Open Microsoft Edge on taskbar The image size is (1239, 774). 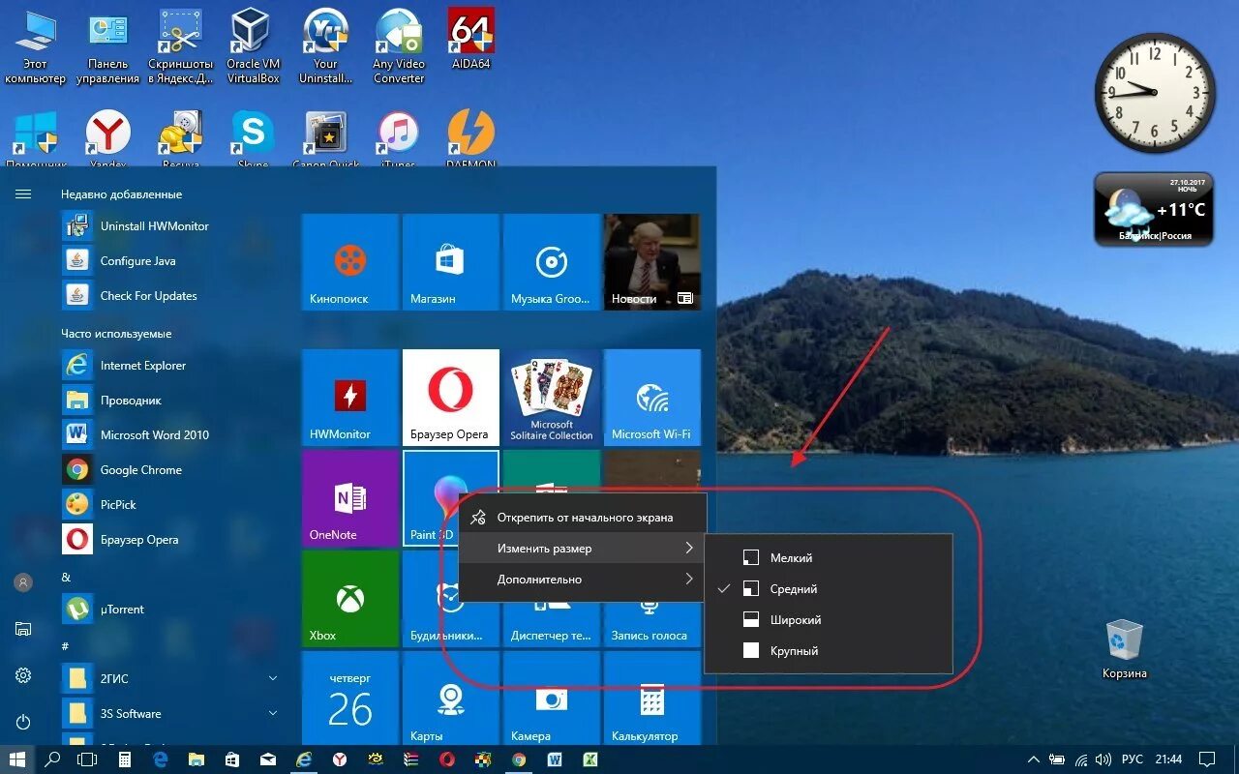click(161, 759)
